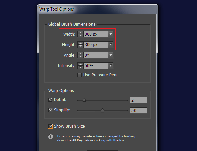Viewport: 197px width, 151px height.
Task: Click the Detail value field showing 2
Action: [139, 100]
